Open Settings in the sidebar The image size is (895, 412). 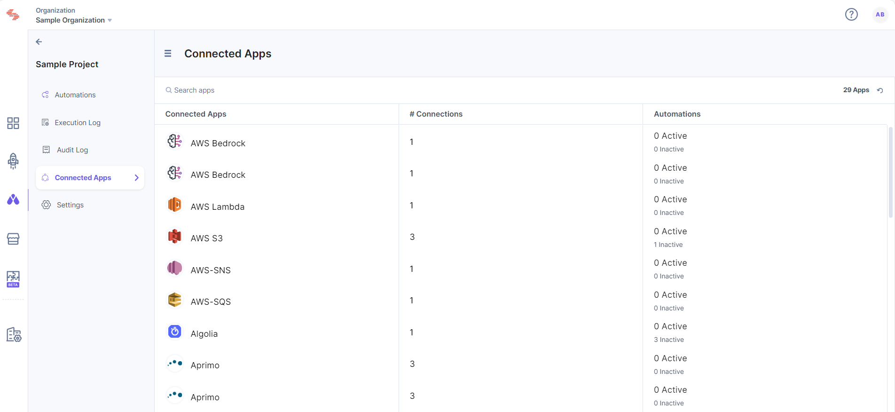pos(70,205)
